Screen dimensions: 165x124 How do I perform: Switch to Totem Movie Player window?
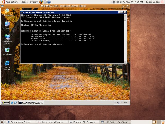[x=21, y=122]
